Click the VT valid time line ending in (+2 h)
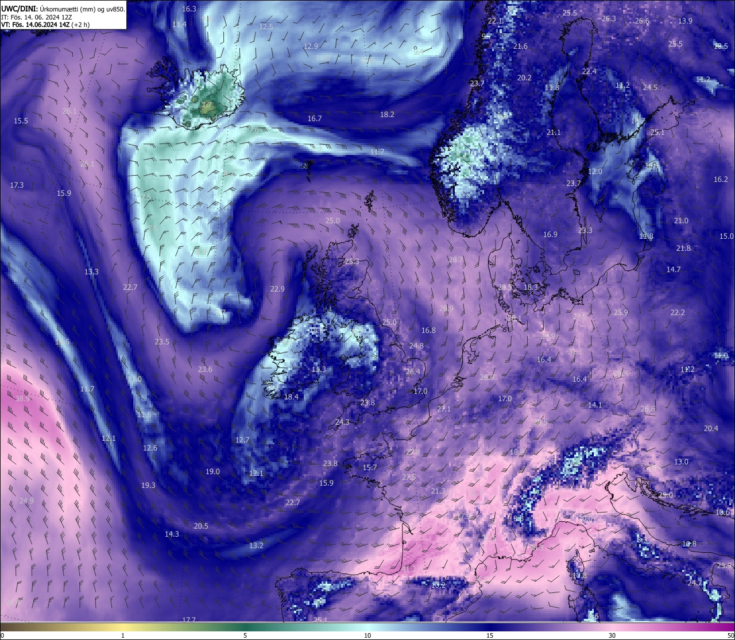Screen dimensions: 735x640 (x=45, y=25)
